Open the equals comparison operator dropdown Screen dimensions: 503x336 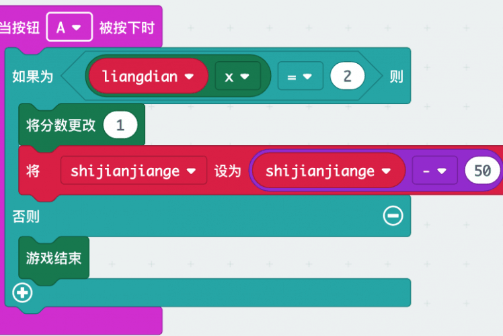(300, 77)
